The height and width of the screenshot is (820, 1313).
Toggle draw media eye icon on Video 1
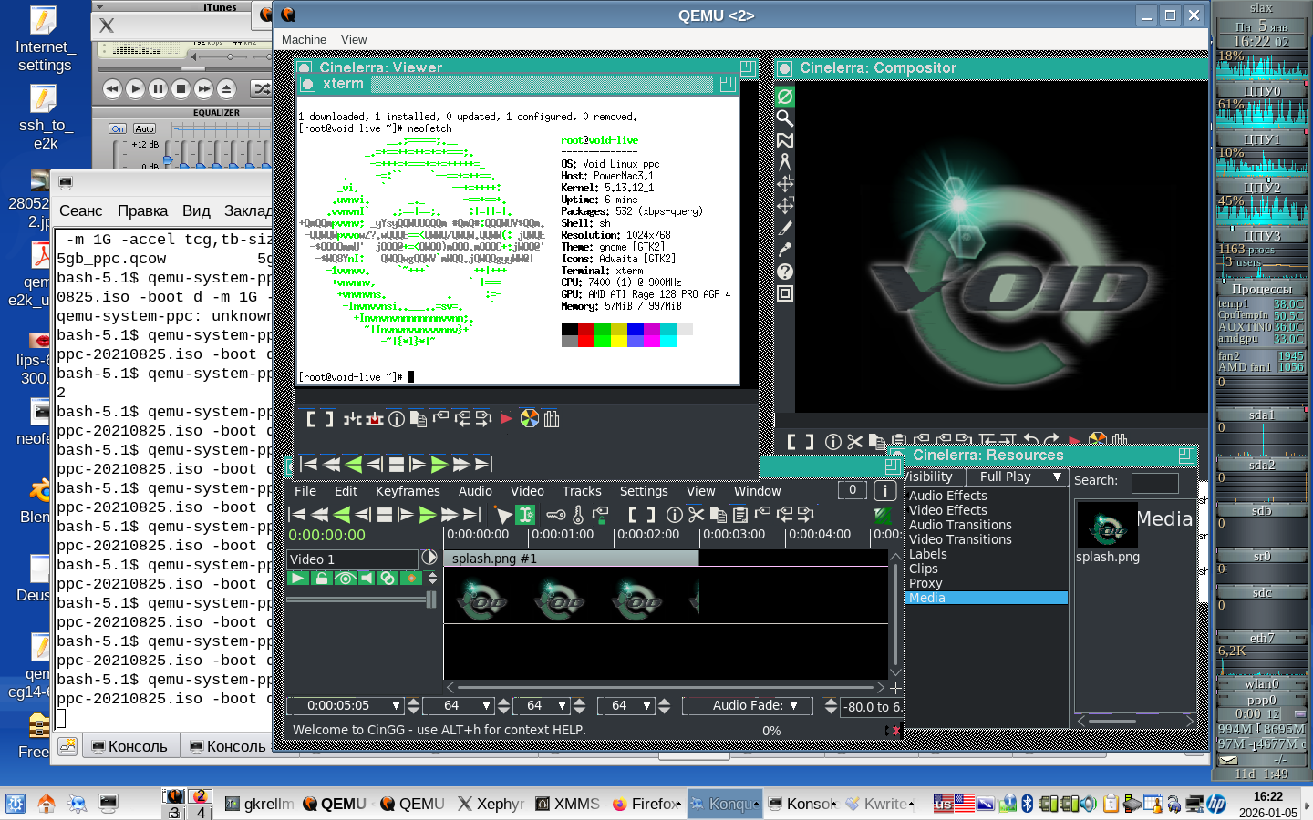[344, 579]
